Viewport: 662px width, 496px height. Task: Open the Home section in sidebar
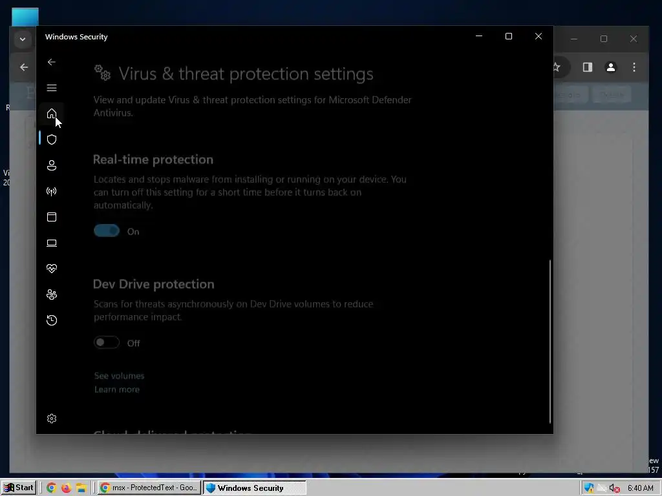pos(52,114)
